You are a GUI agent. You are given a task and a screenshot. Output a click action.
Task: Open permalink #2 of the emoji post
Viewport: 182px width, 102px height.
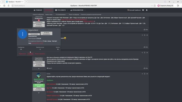click(x=147, y=35)
